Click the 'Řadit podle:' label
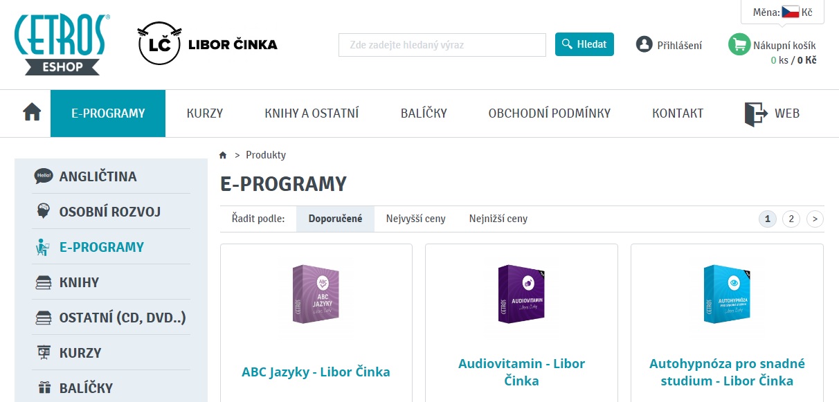The height and width of the screenshot is (402, 839). click(x=258, y=219)
